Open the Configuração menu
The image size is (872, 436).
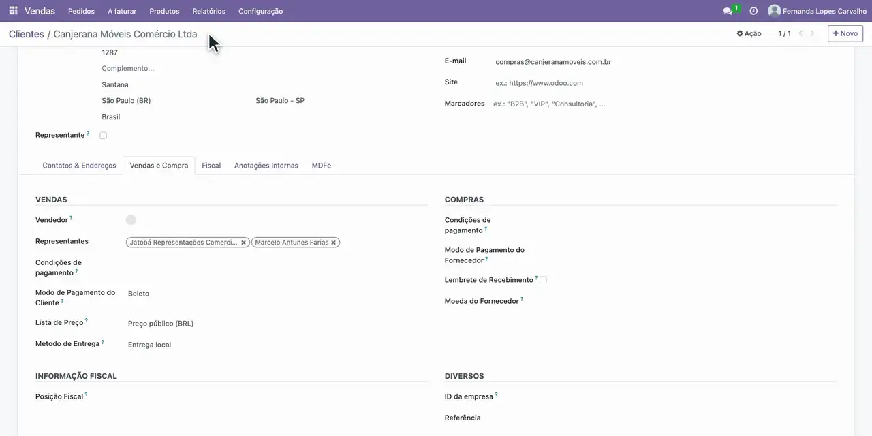pos(260,11)
